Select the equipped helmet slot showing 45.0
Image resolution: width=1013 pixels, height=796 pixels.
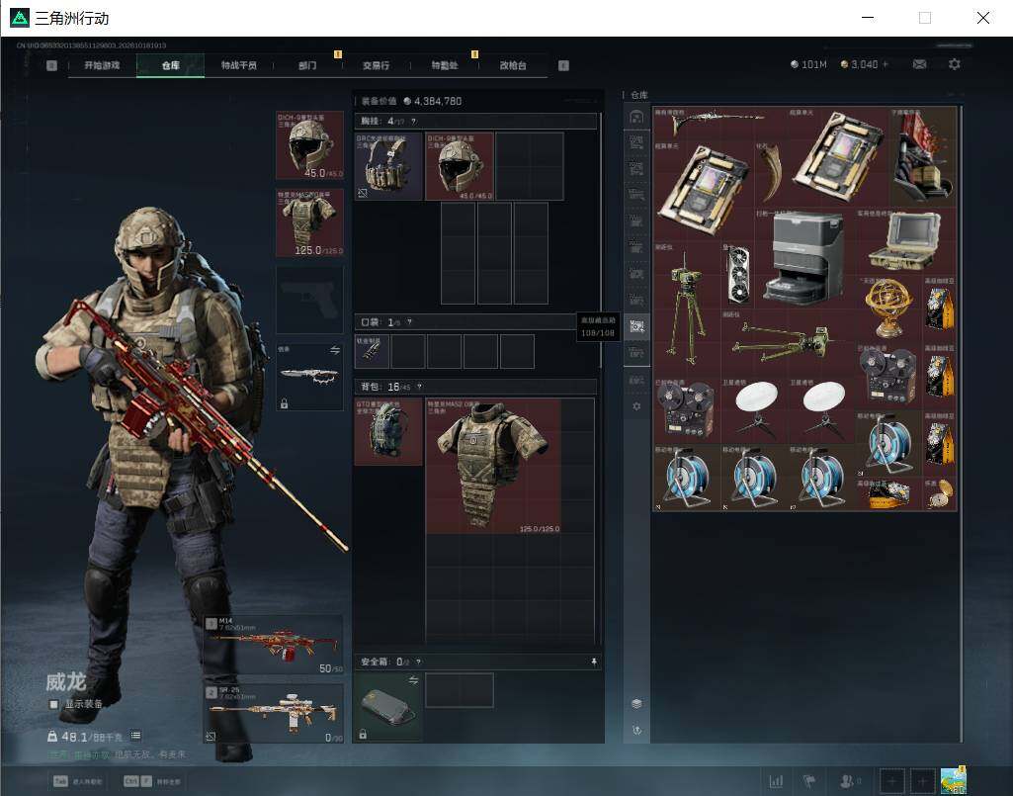click(x=310, y=144)
